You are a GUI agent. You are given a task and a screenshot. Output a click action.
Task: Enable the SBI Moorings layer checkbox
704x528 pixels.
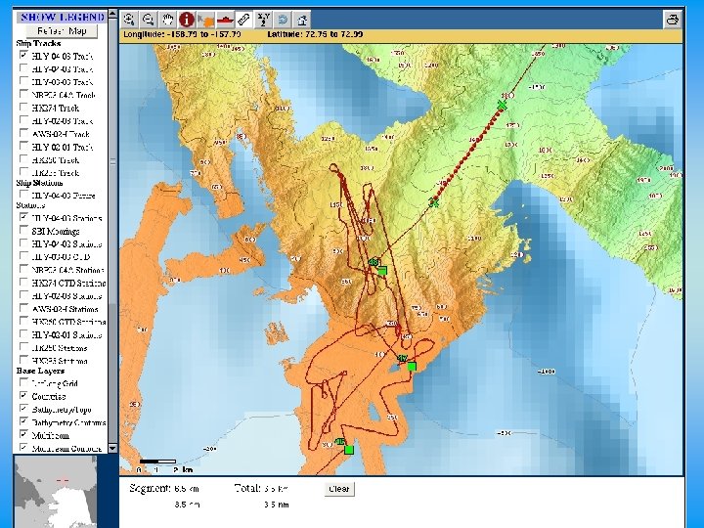(x=23, y=231)
